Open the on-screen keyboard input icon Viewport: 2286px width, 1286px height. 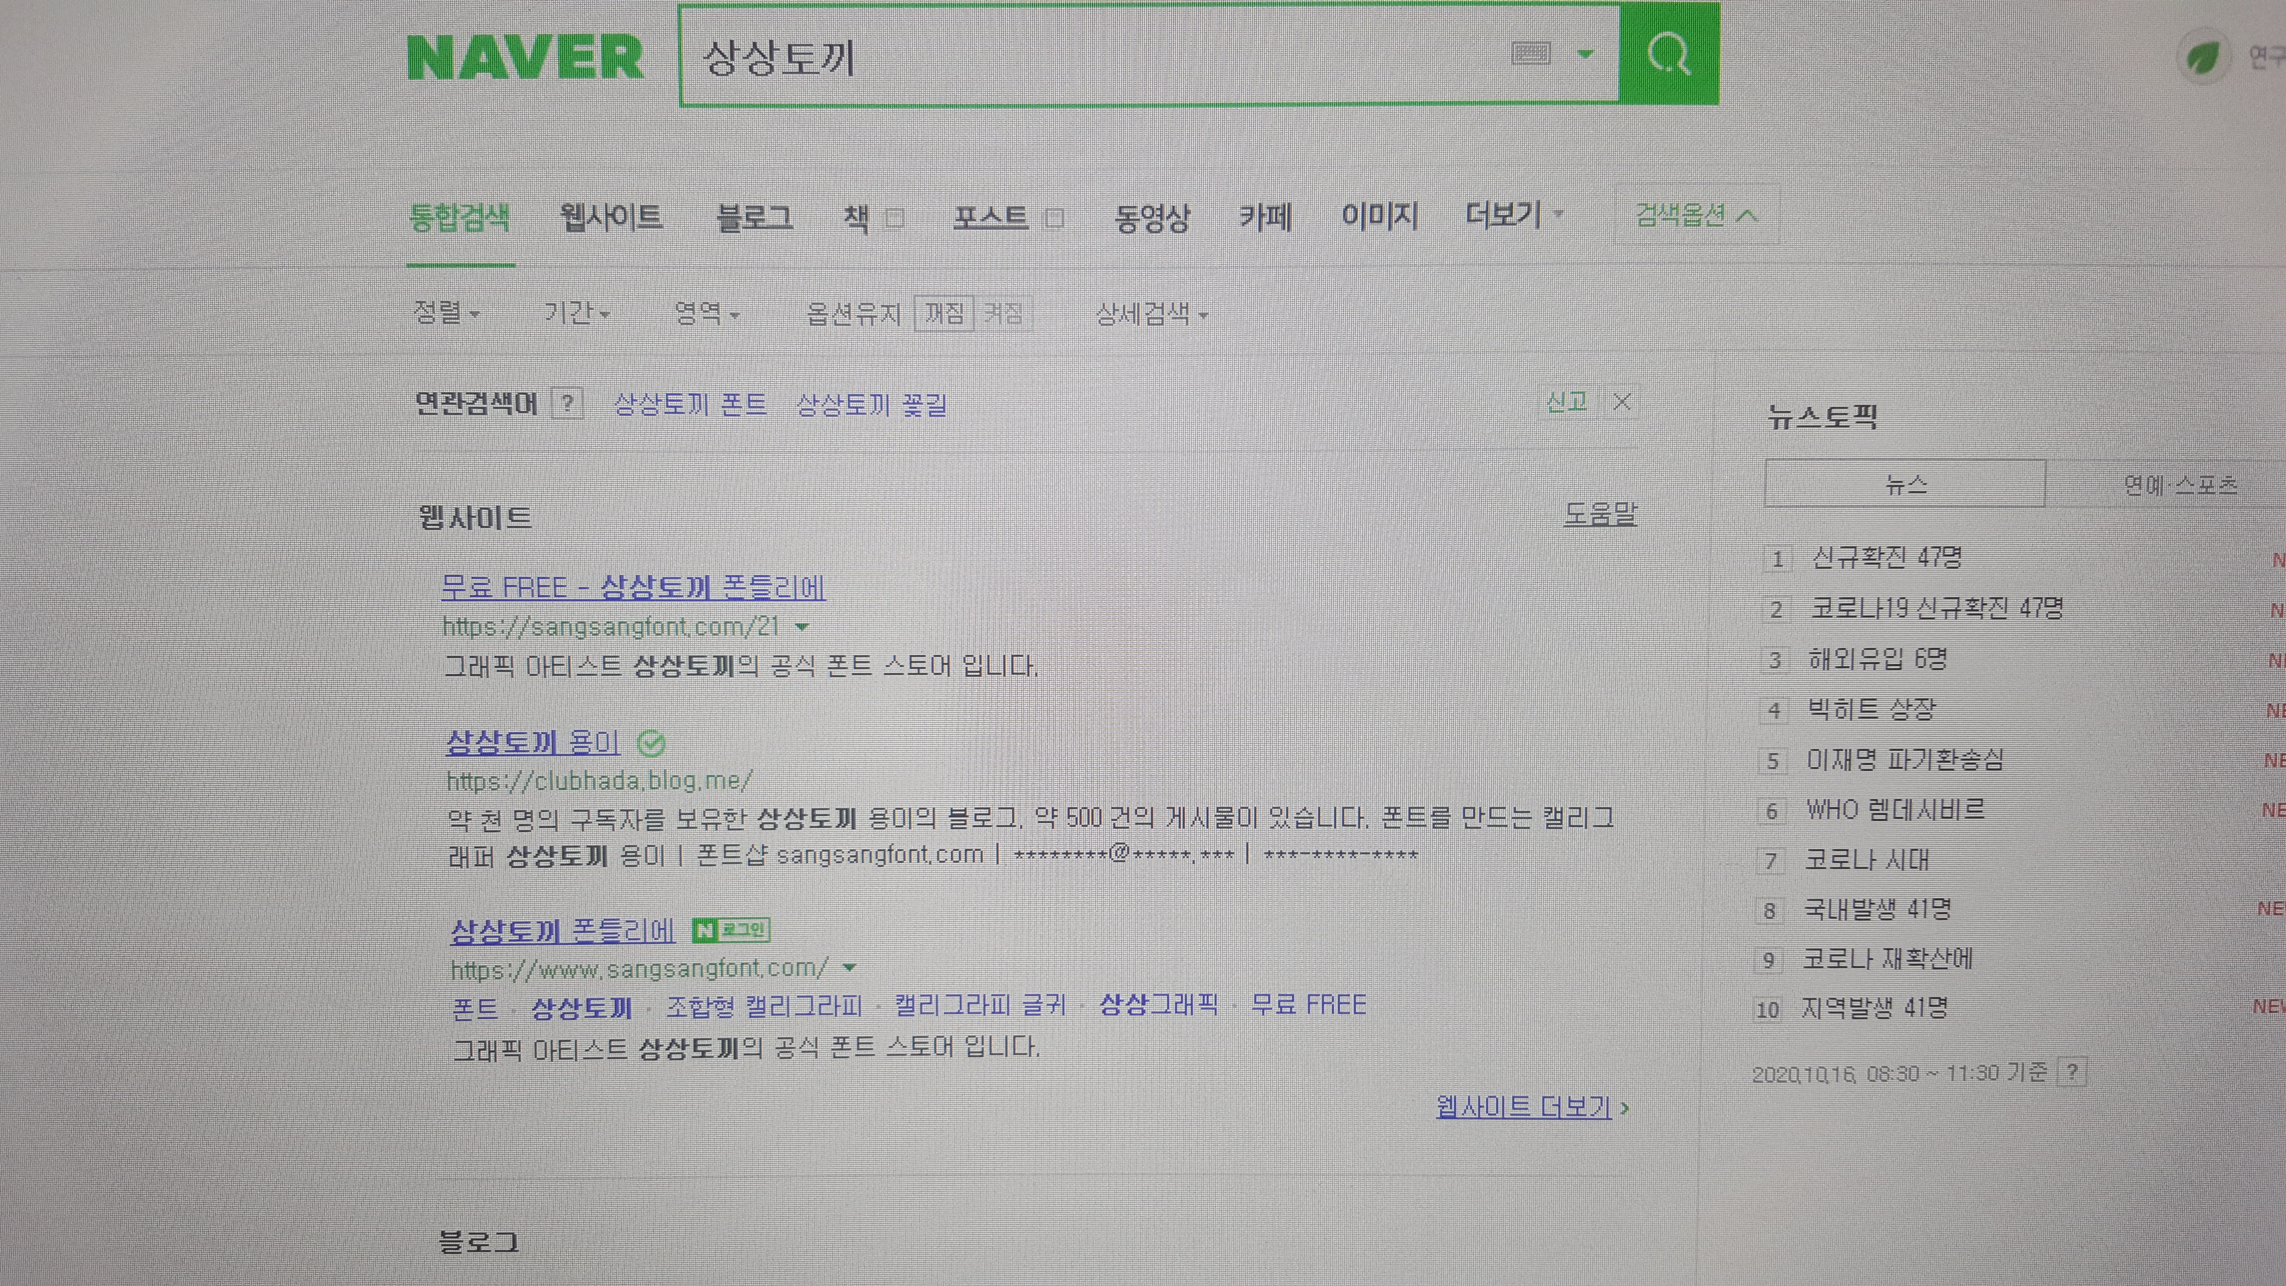1530,54
